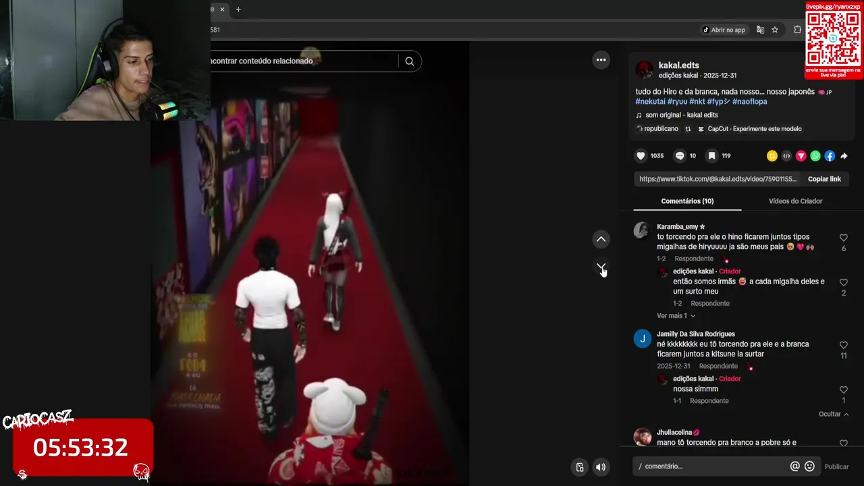Image resolution: width=864 pixels, height=486 pixels.
Task: Share the video to Facebook
Action: pyautogui.click(x=830, y=156)
